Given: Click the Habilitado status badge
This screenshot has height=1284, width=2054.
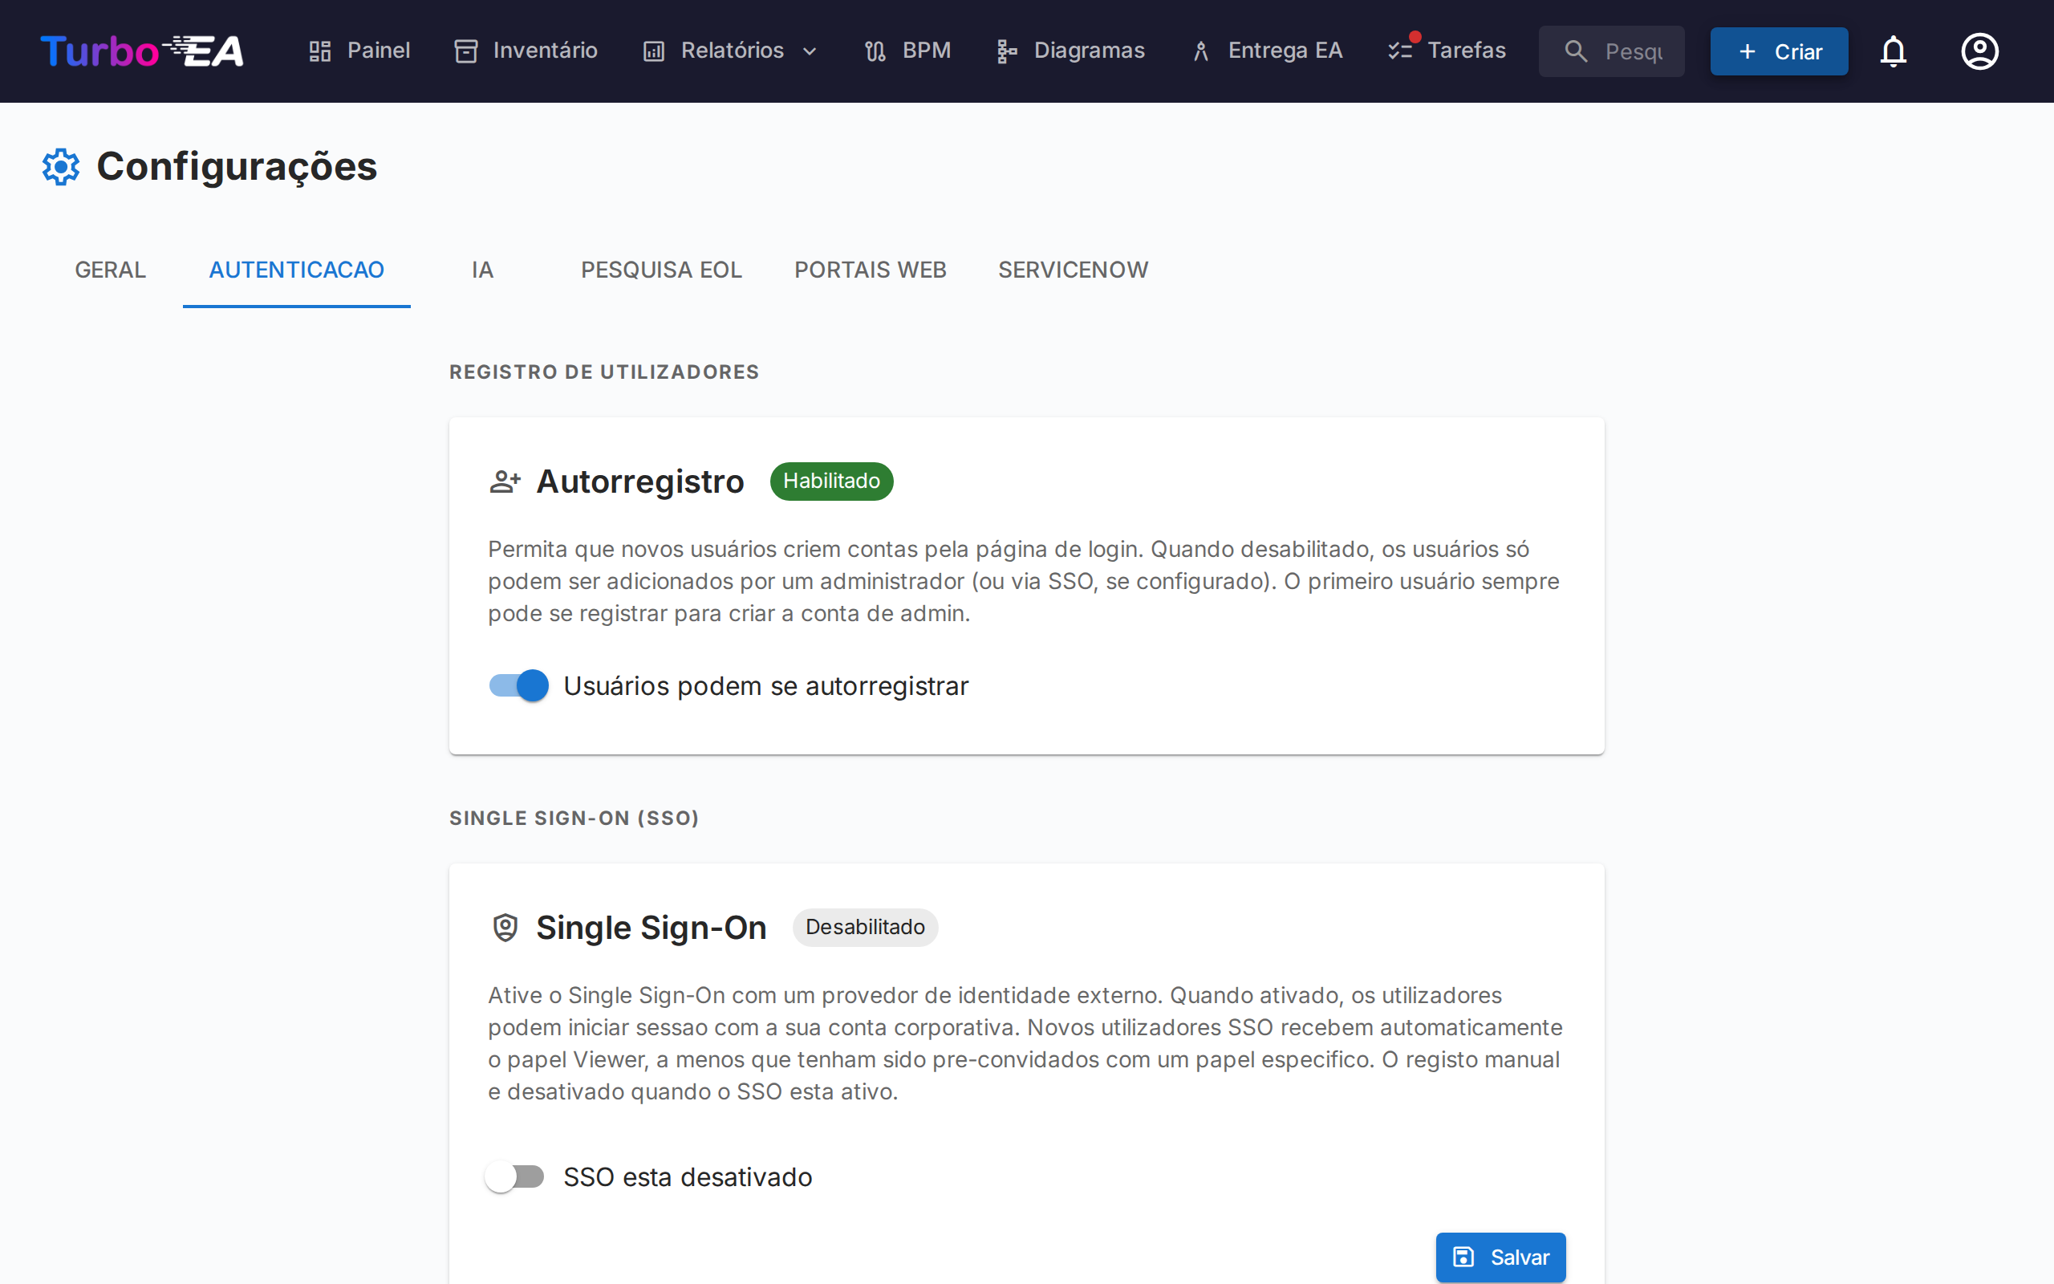Looking at the screenshot, I should pyautogui.click(x=831, y=481).
